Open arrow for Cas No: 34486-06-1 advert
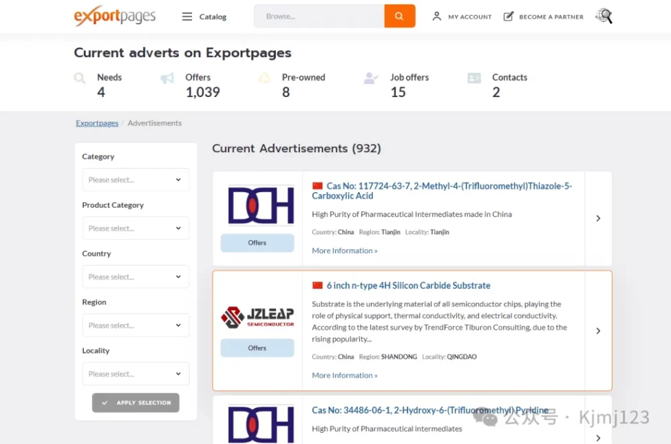The width and height of the screenshot is (671, 444). click(598, 438)
